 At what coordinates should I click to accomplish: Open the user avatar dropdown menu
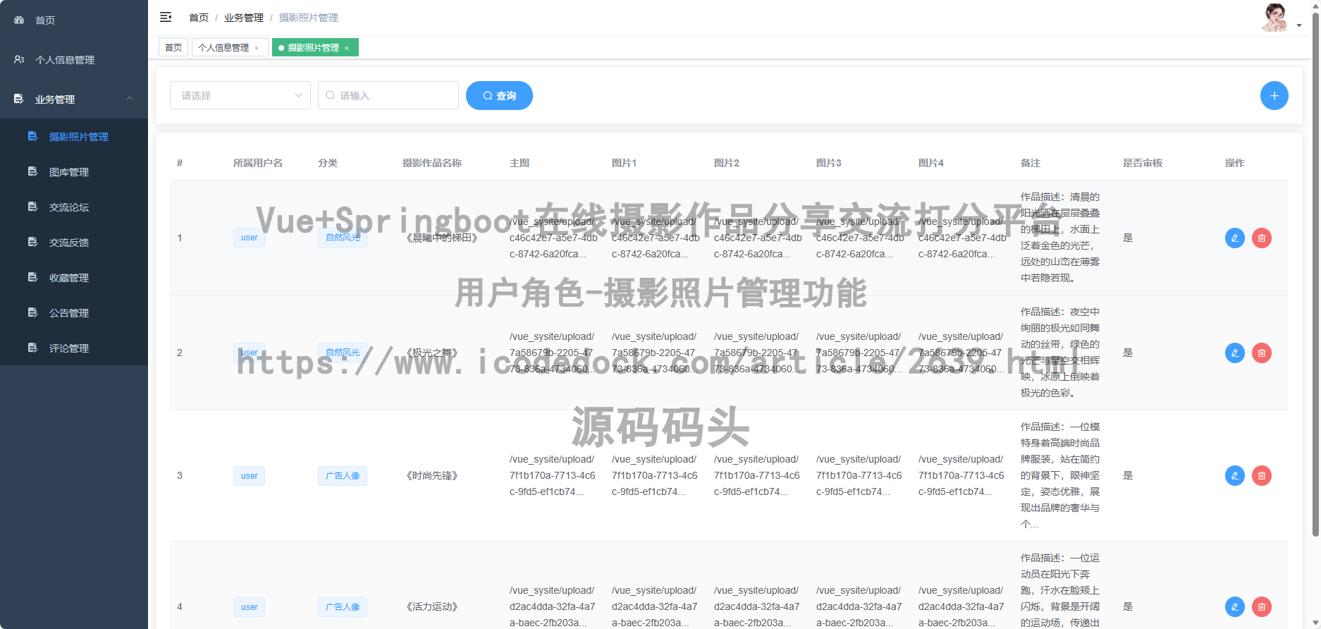1281,19
